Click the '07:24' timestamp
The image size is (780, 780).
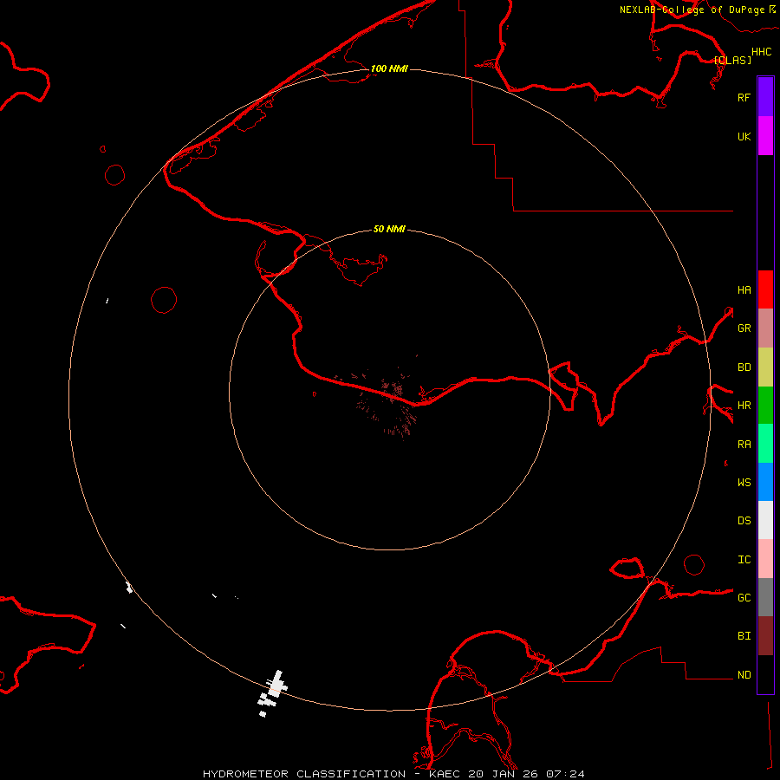click(x=565, y=774)
